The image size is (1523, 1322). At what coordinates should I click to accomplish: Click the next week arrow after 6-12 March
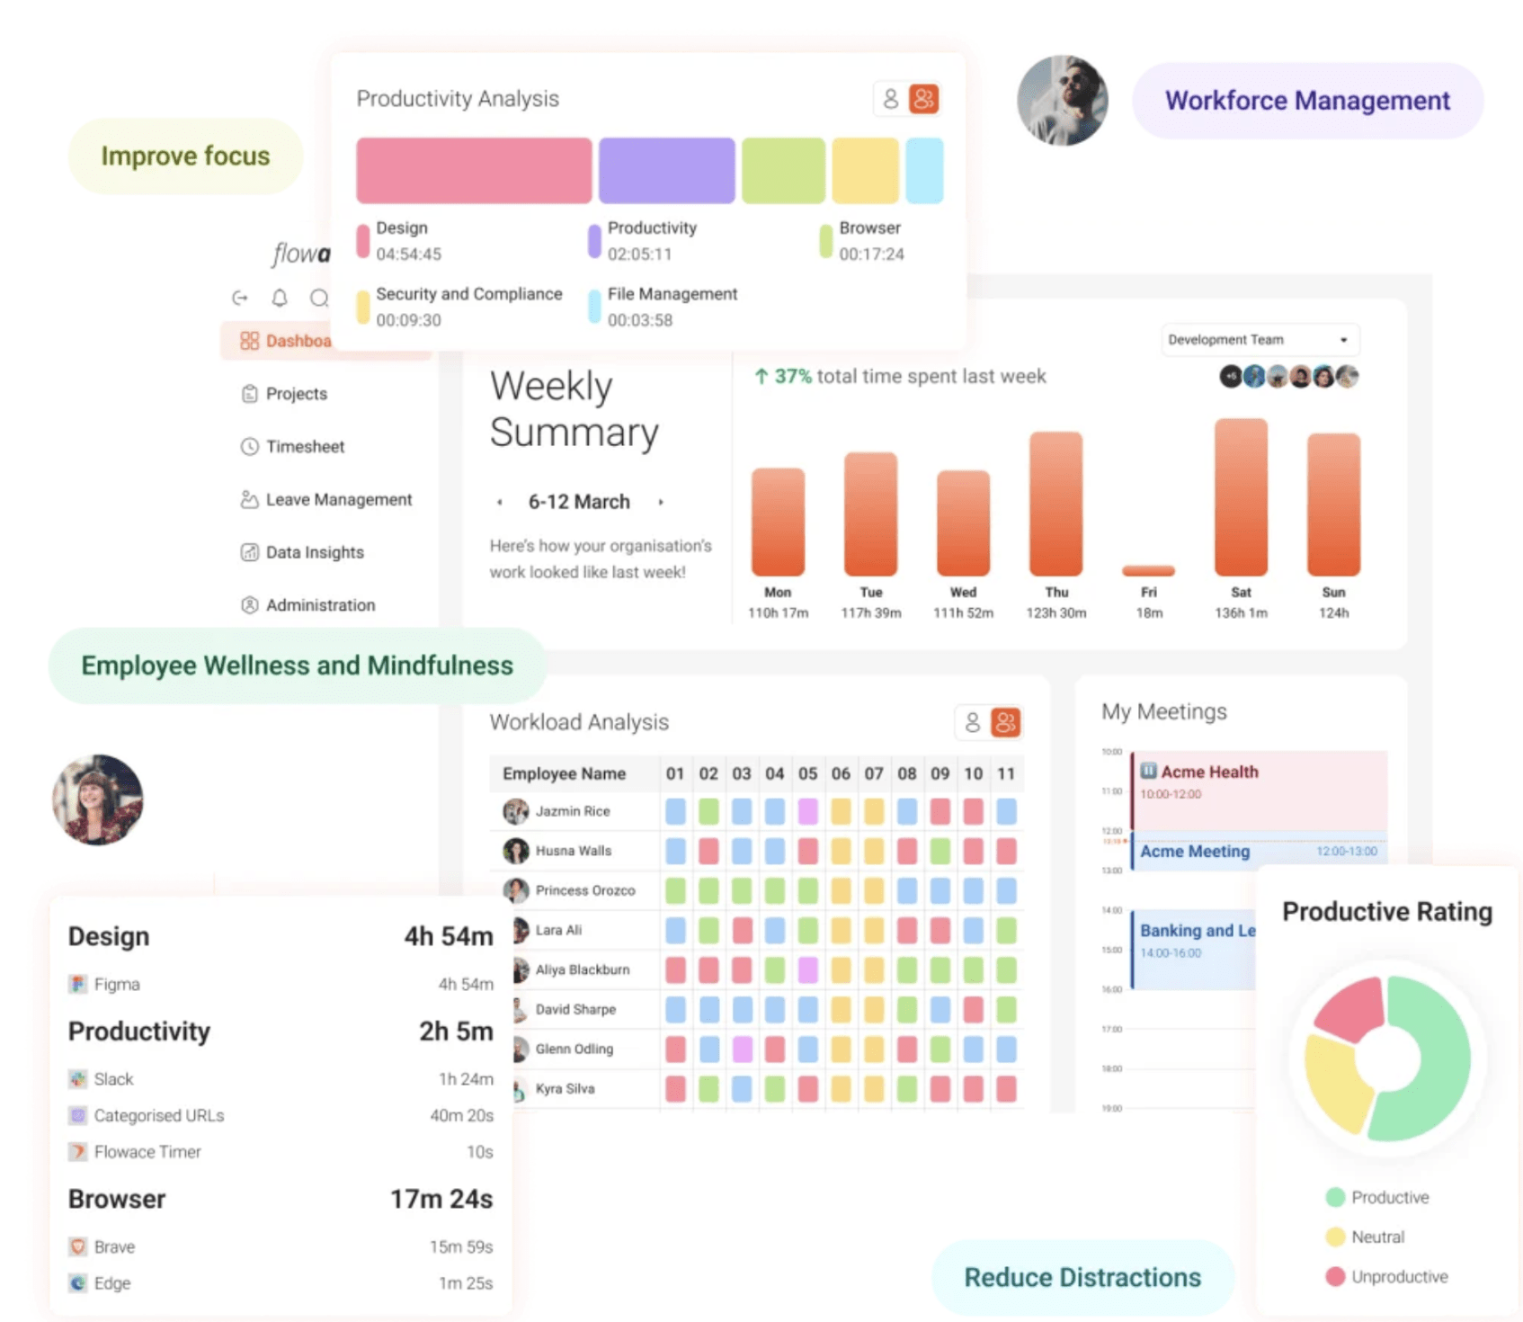[663, 502]
